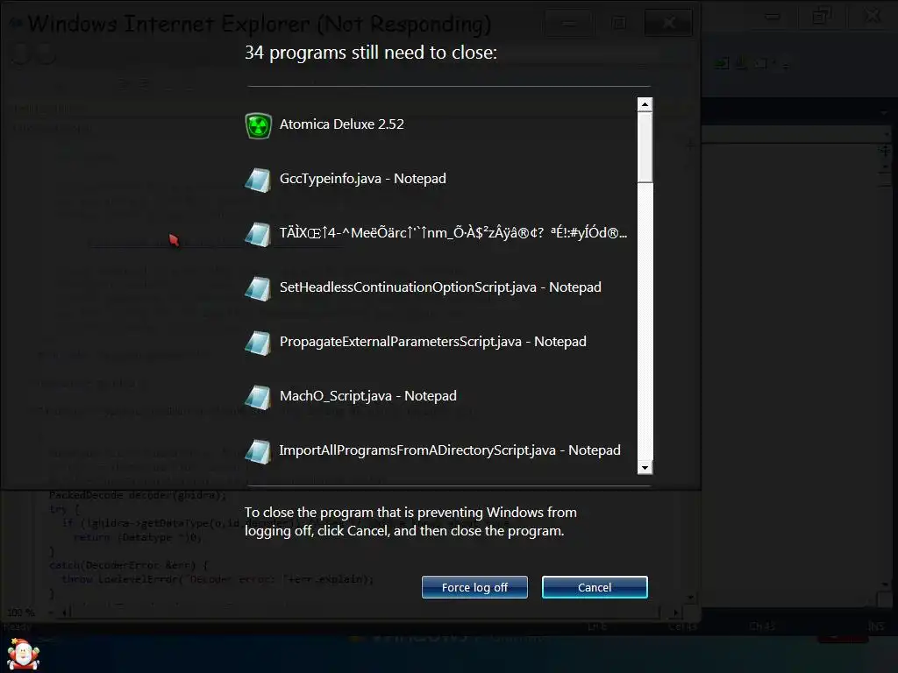Select ImportAllProgramsFromADirectoryScript.java - Notepad entry
Viewport: 898px width, 673px height.
[450, 450]
